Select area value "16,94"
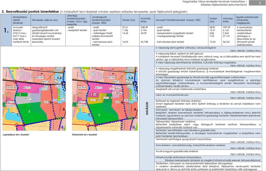 (x=125, y=42)
